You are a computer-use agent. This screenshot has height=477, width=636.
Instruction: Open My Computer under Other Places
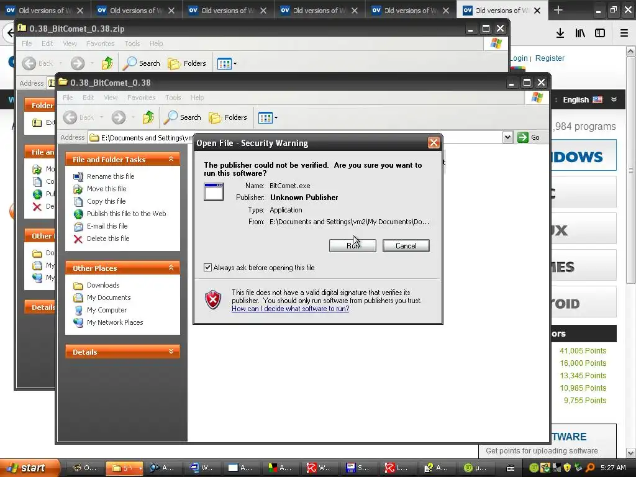tap(106, 310)
